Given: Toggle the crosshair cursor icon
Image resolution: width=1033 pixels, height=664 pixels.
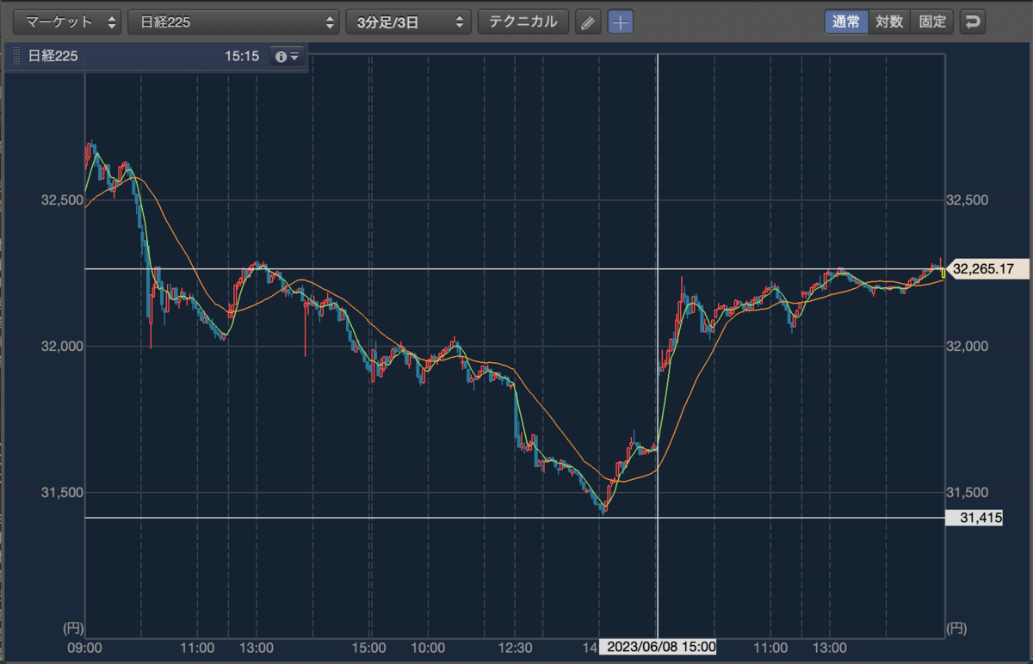Looking at the screenshot, I should (x=621, y=22).
